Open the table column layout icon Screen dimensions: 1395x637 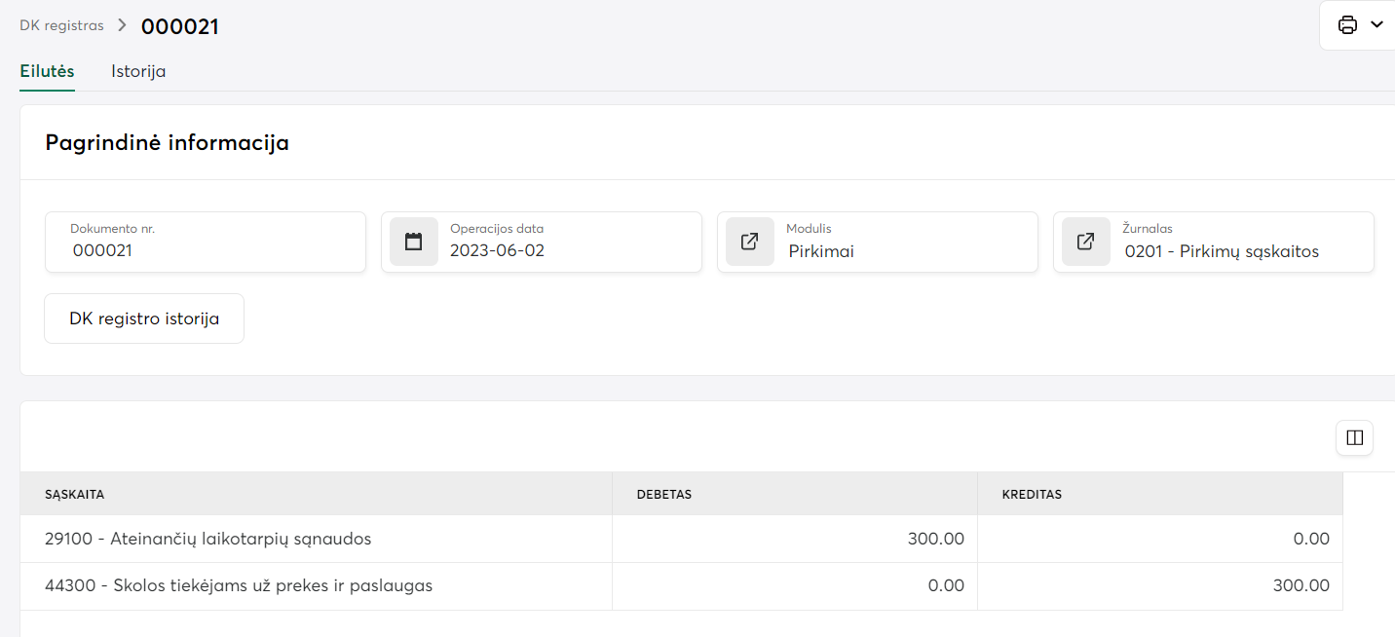tap(1354, 438)
